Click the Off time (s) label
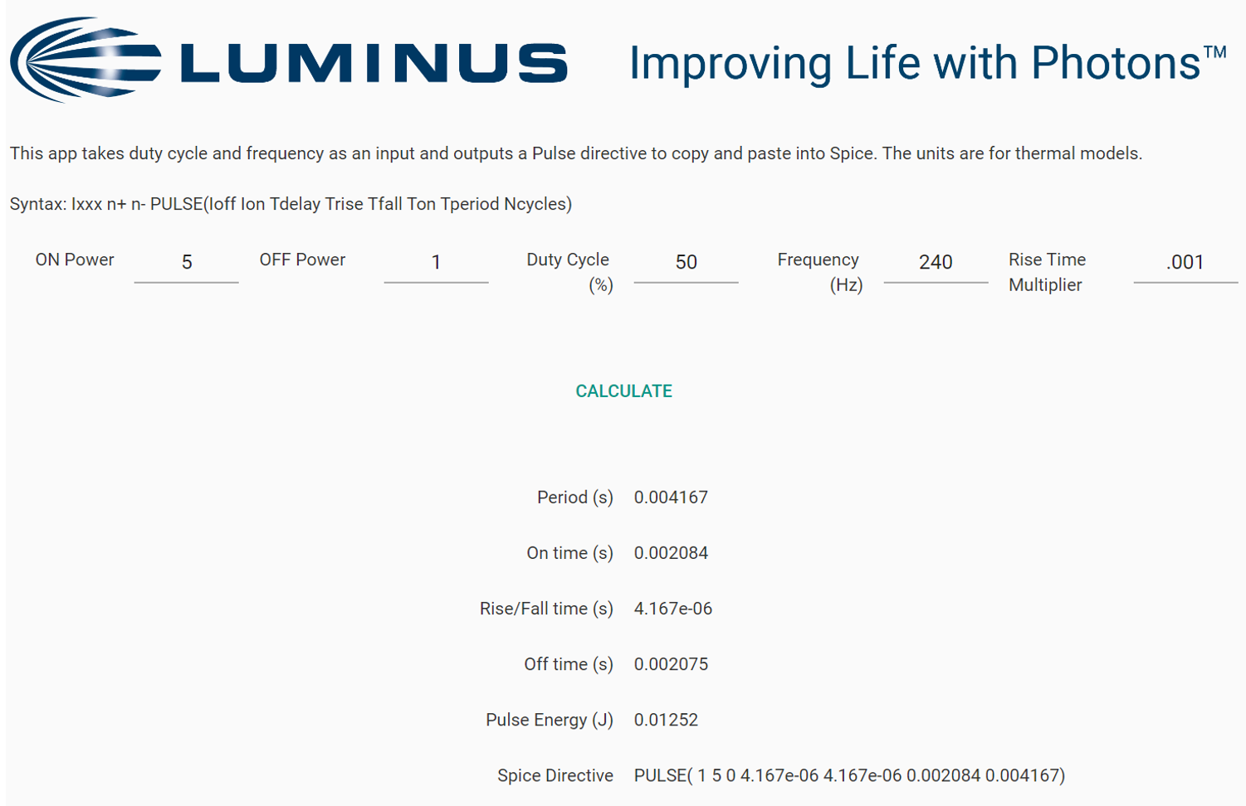This screenshot has width=1246, height=806. click(569, 664)
